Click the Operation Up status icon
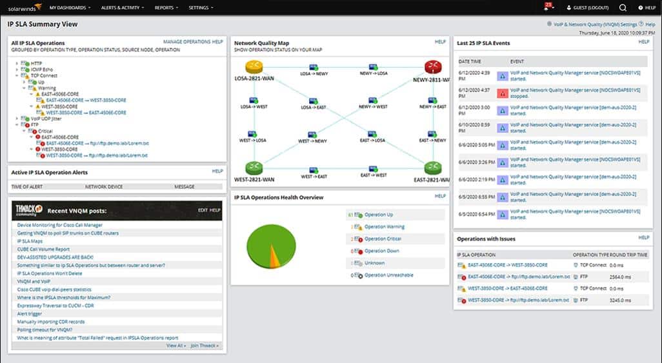Viewport: 662px width, 363px height. [359, 215]
